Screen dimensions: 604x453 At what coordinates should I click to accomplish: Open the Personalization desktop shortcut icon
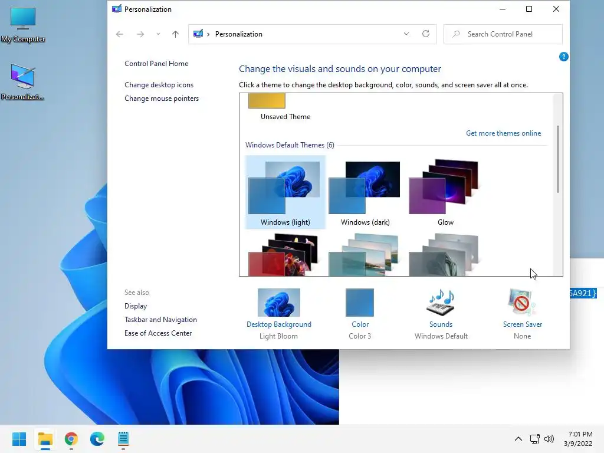pos(22,81)
